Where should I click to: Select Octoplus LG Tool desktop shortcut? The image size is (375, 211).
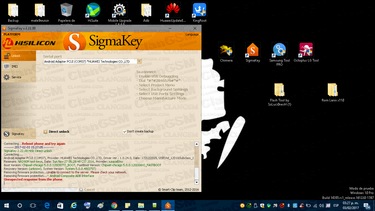pyautogui.click(x=306, y=52)
